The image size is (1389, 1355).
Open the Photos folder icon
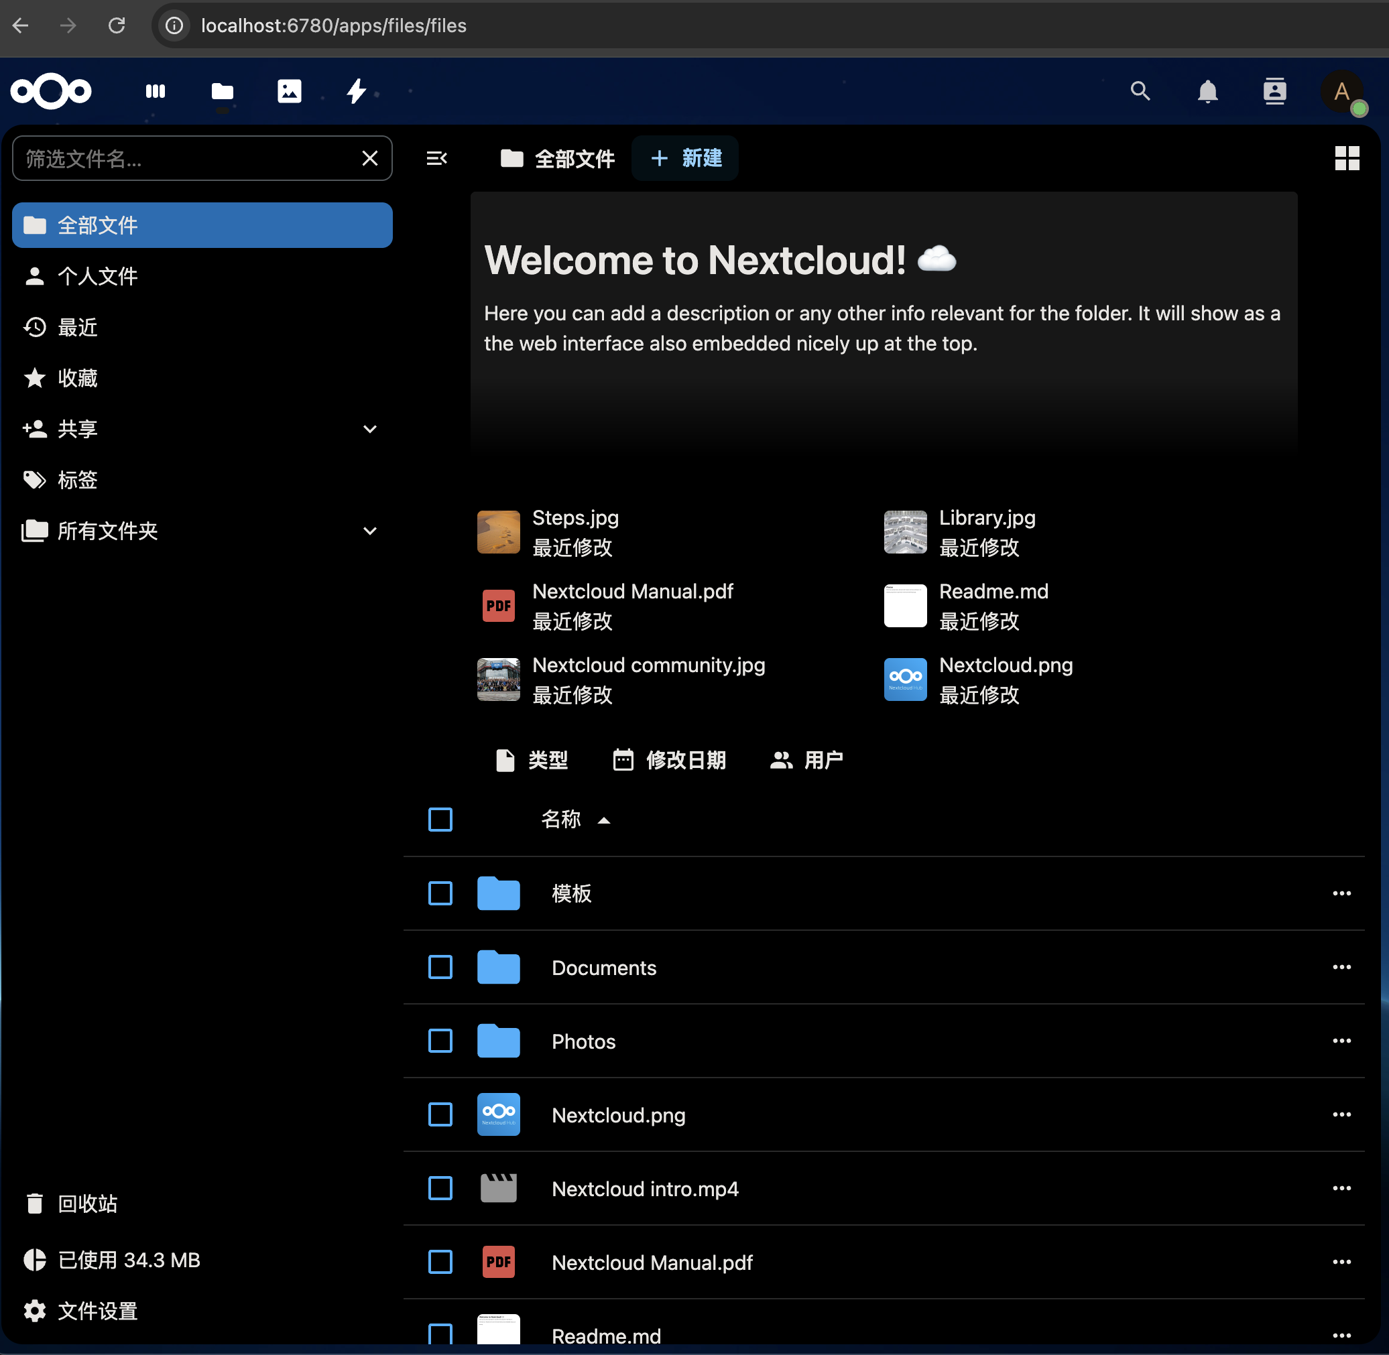coord(498,1041)
